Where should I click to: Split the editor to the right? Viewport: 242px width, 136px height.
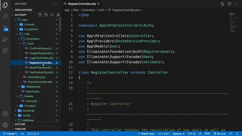click(x=230, y=4)
